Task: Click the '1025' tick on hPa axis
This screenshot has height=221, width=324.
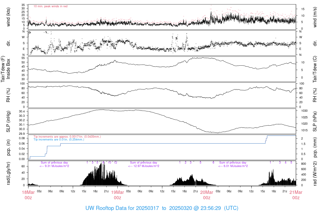Action: [x=304, y=117]
